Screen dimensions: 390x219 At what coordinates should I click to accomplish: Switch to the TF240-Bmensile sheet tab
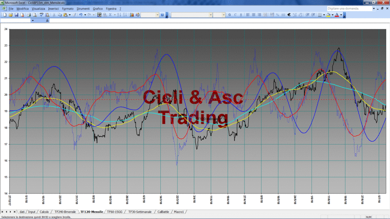point(65,212)
